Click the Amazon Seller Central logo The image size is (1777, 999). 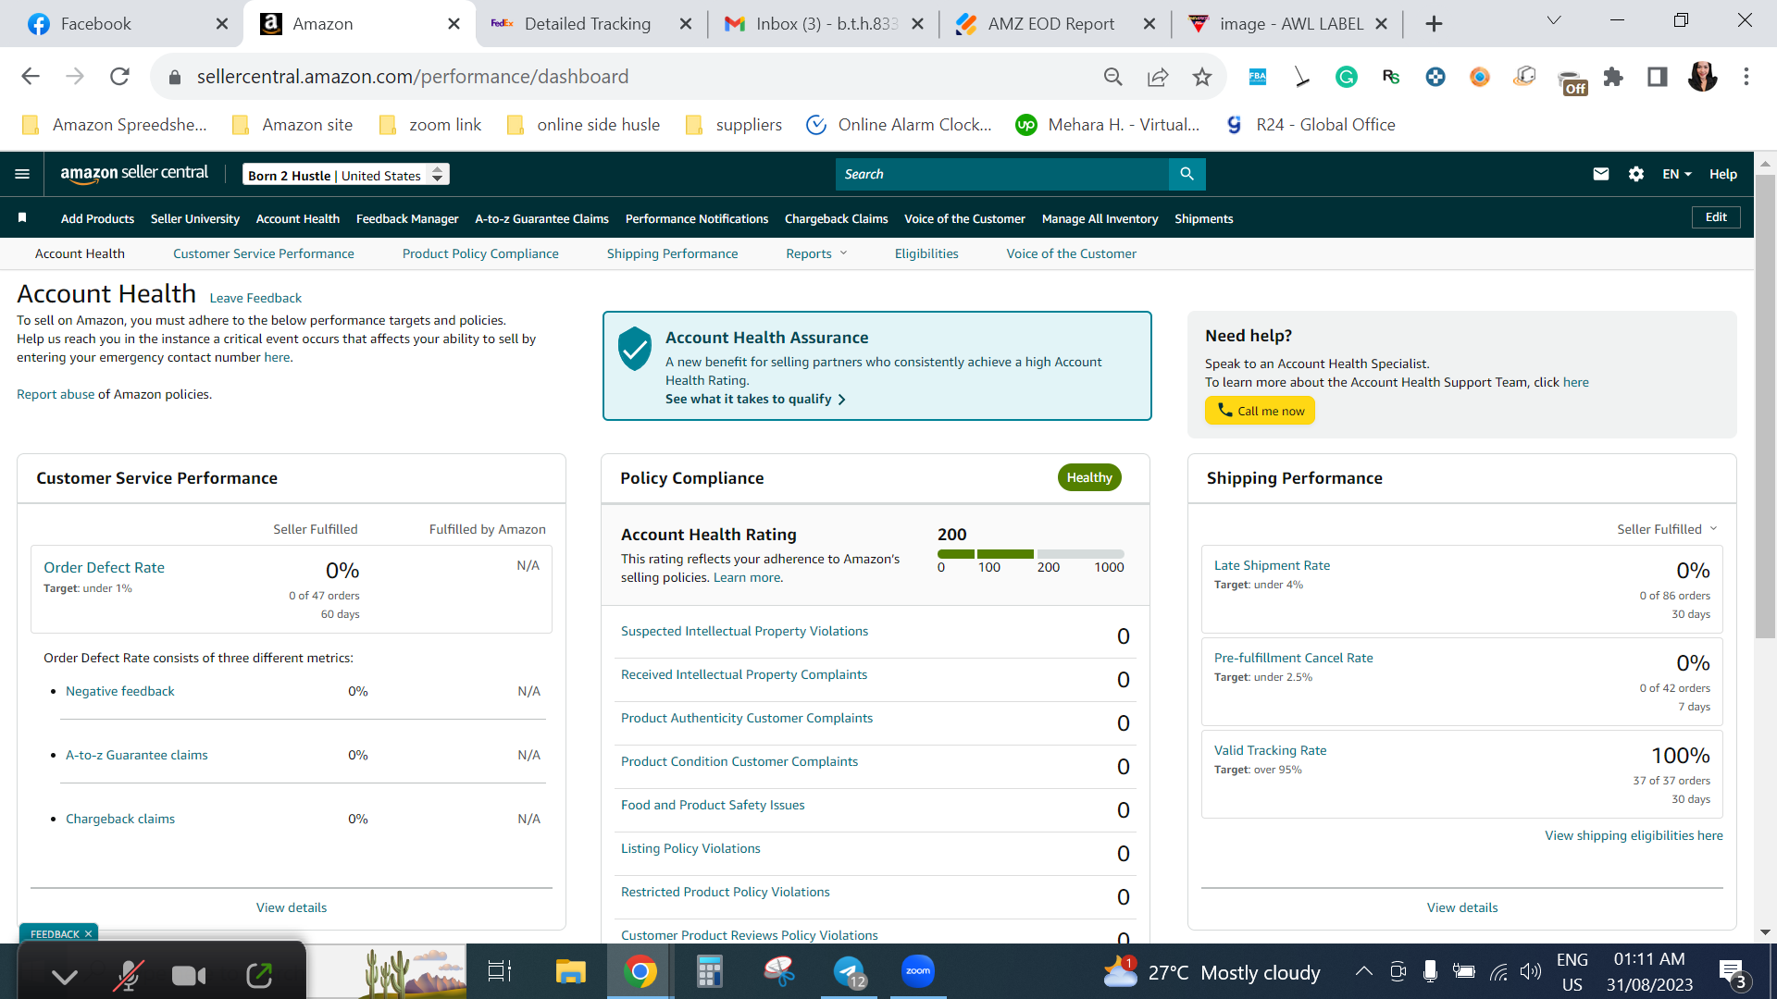[134, 174]
